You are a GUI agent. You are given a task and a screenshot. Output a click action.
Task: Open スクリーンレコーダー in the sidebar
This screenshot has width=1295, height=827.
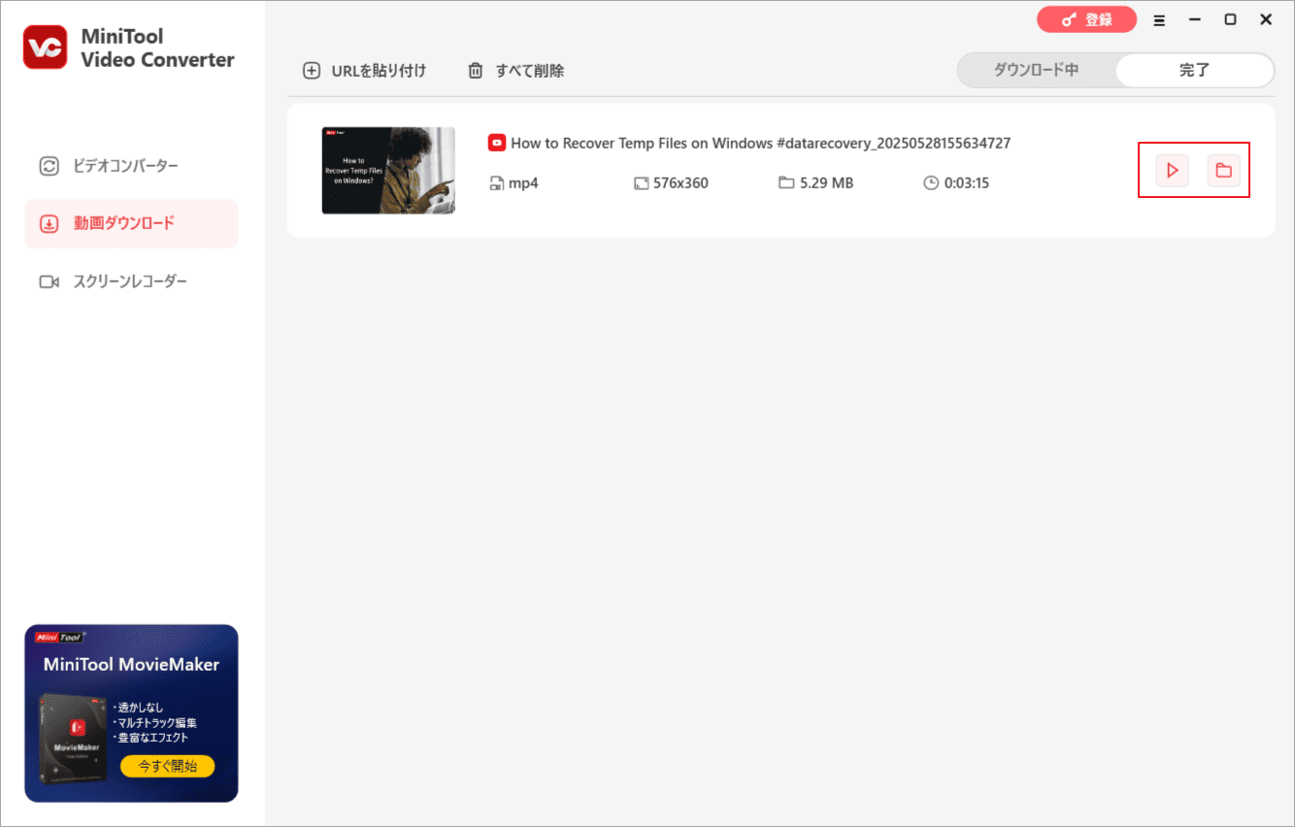[131, 281]
